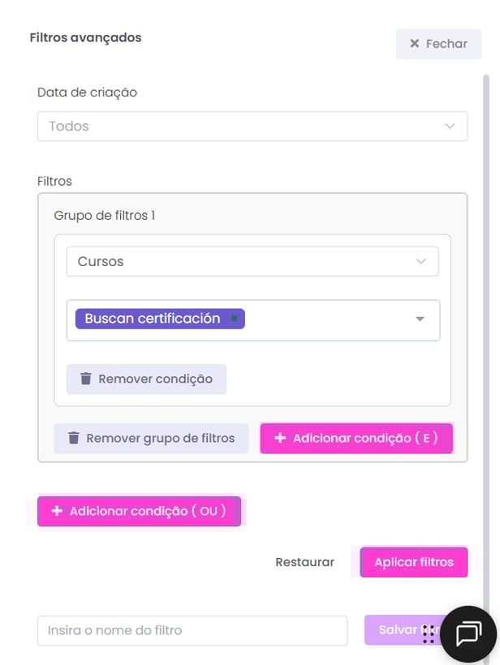Focus the Insira o nome do filtro field

pyautogui.click(x=192, y=630)
